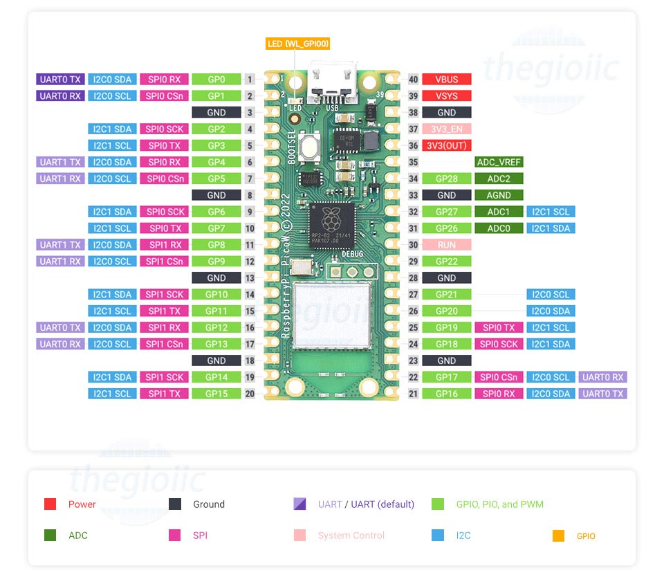The image size is (664, 577).
Task: Select the ADC0 label next to GP26
Action: pyautogui.click(x=499, y=228)
